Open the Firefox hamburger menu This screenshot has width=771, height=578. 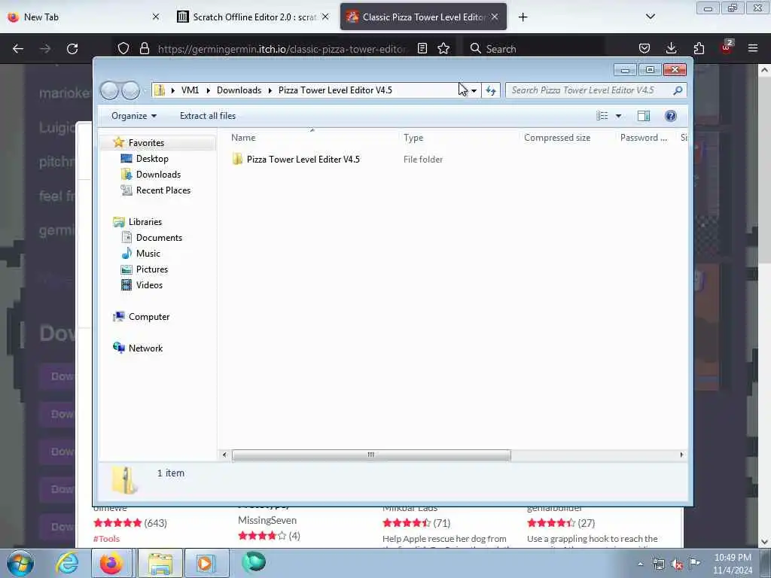(752, 49)
